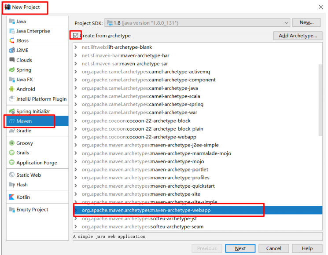
Task: Click the archetype list vertical scrollbar
Action: click(x=320, y=100)
